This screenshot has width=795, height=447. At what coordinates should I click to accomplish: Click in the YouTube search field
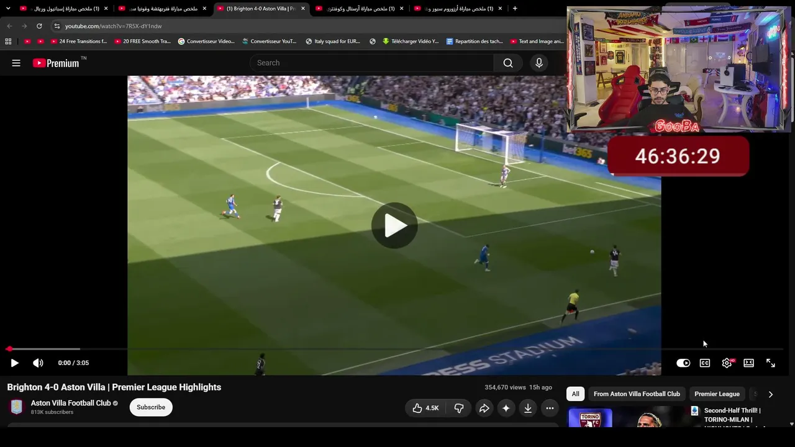(x=373, y=63)
